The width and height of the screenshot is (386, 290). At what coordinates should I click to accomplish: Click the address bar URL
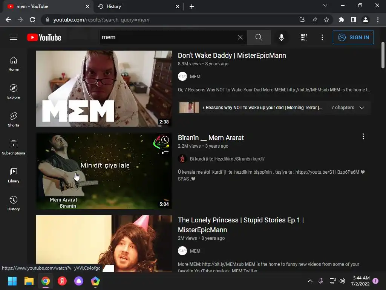click(101, 20)
